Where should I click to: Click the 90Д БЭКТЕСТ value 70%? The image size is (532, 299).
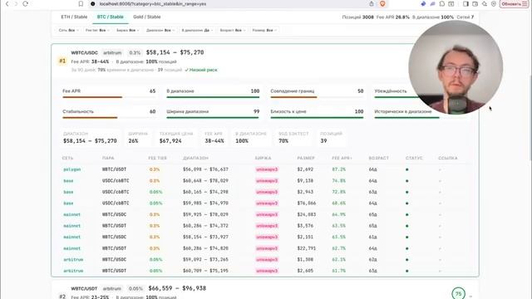tap(283, 141)
